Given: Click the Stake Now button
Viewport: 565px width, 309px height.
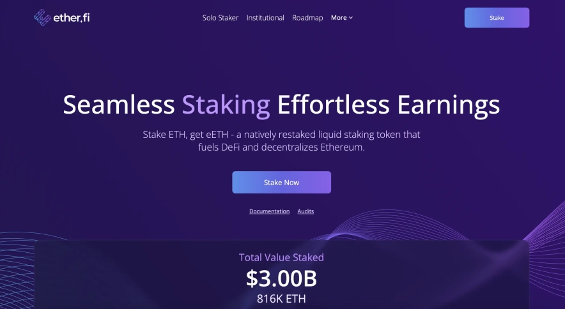Looking at the screenshot, I should (281, 182).
